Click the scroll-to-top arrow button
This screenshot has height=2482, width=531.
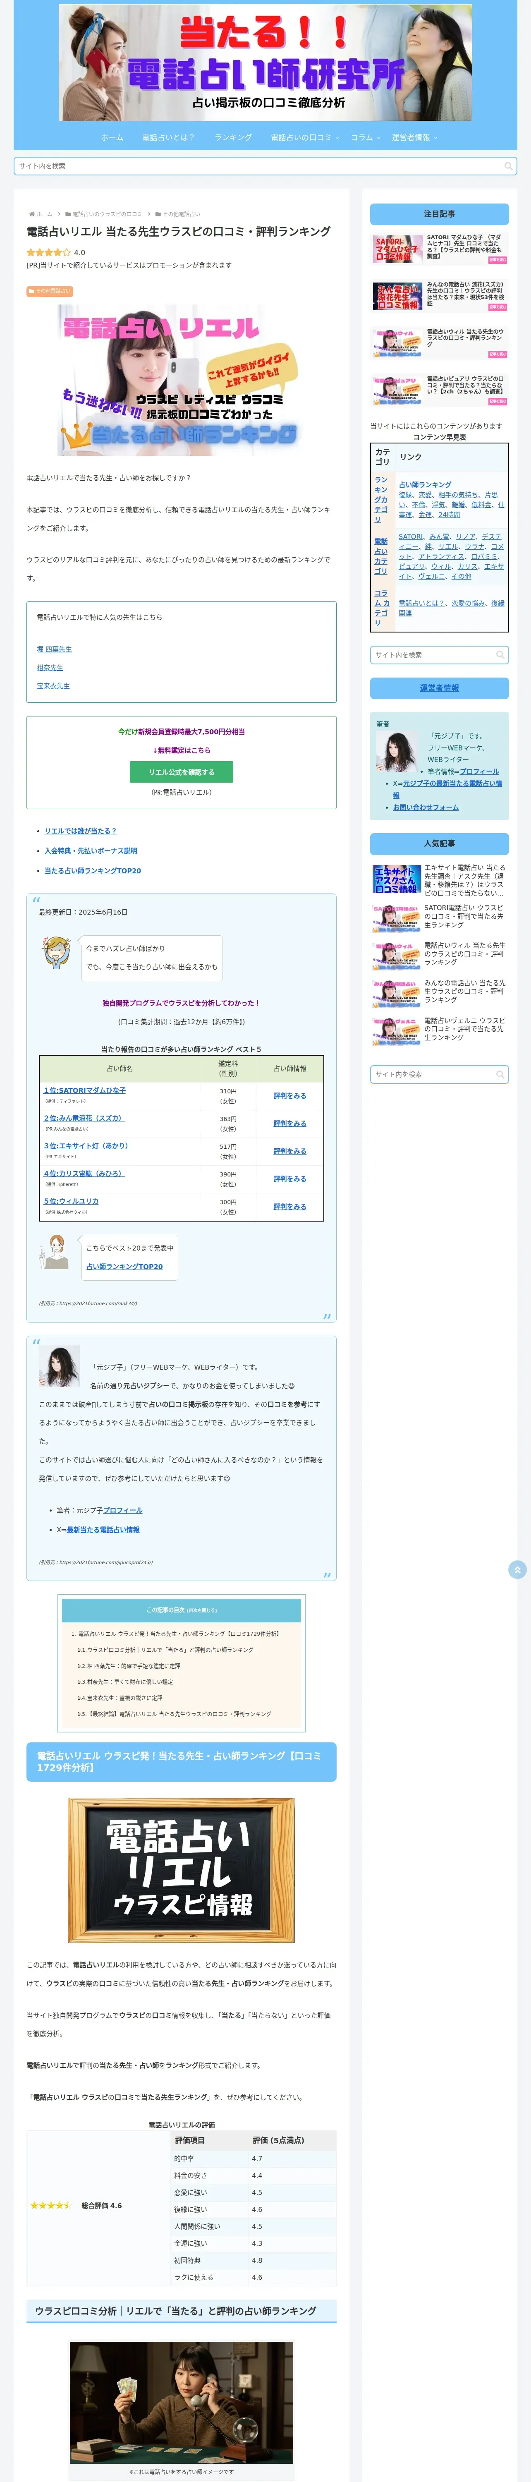click(517, 1569)
